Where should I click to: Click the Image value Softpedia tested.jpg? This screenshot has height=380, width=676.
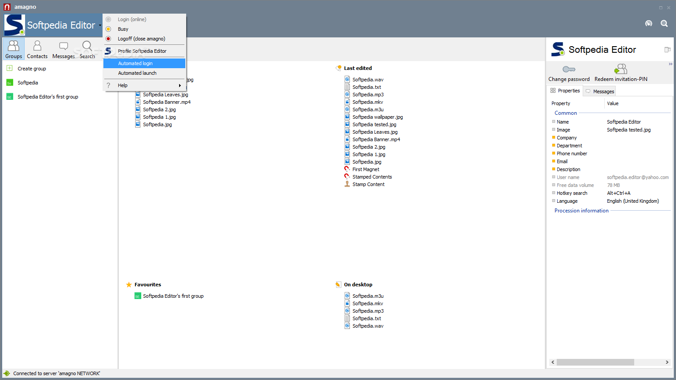[x=628, y=130]
